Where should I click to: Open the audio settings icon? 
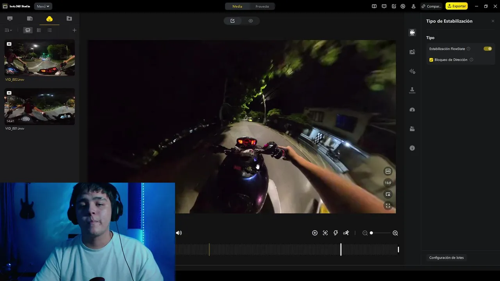pos(412,71)
